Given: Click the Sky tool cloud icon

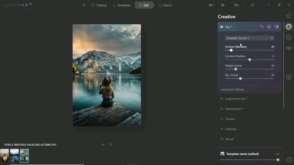Looking at the screenshot, I should [221, 27].
